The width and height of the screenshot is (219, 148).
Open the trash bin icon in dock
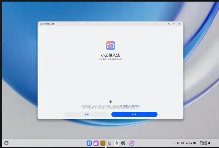click(x=109, y=143)
